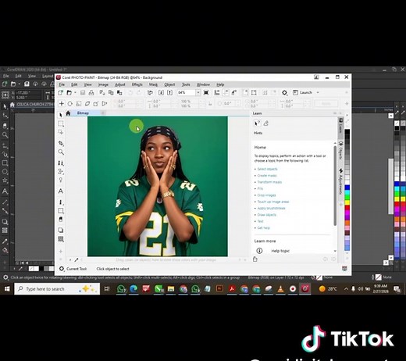
Task: Open the 'Draw objects' hint link
Action: tap(267, 215)
